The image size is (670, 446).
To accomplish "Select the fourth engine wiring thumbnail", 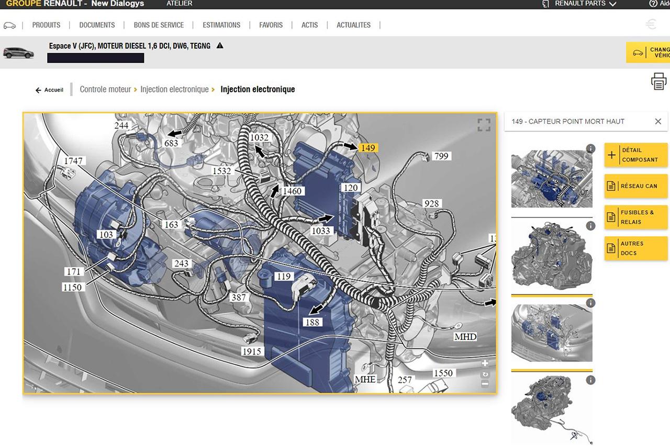I will point(552,410).
